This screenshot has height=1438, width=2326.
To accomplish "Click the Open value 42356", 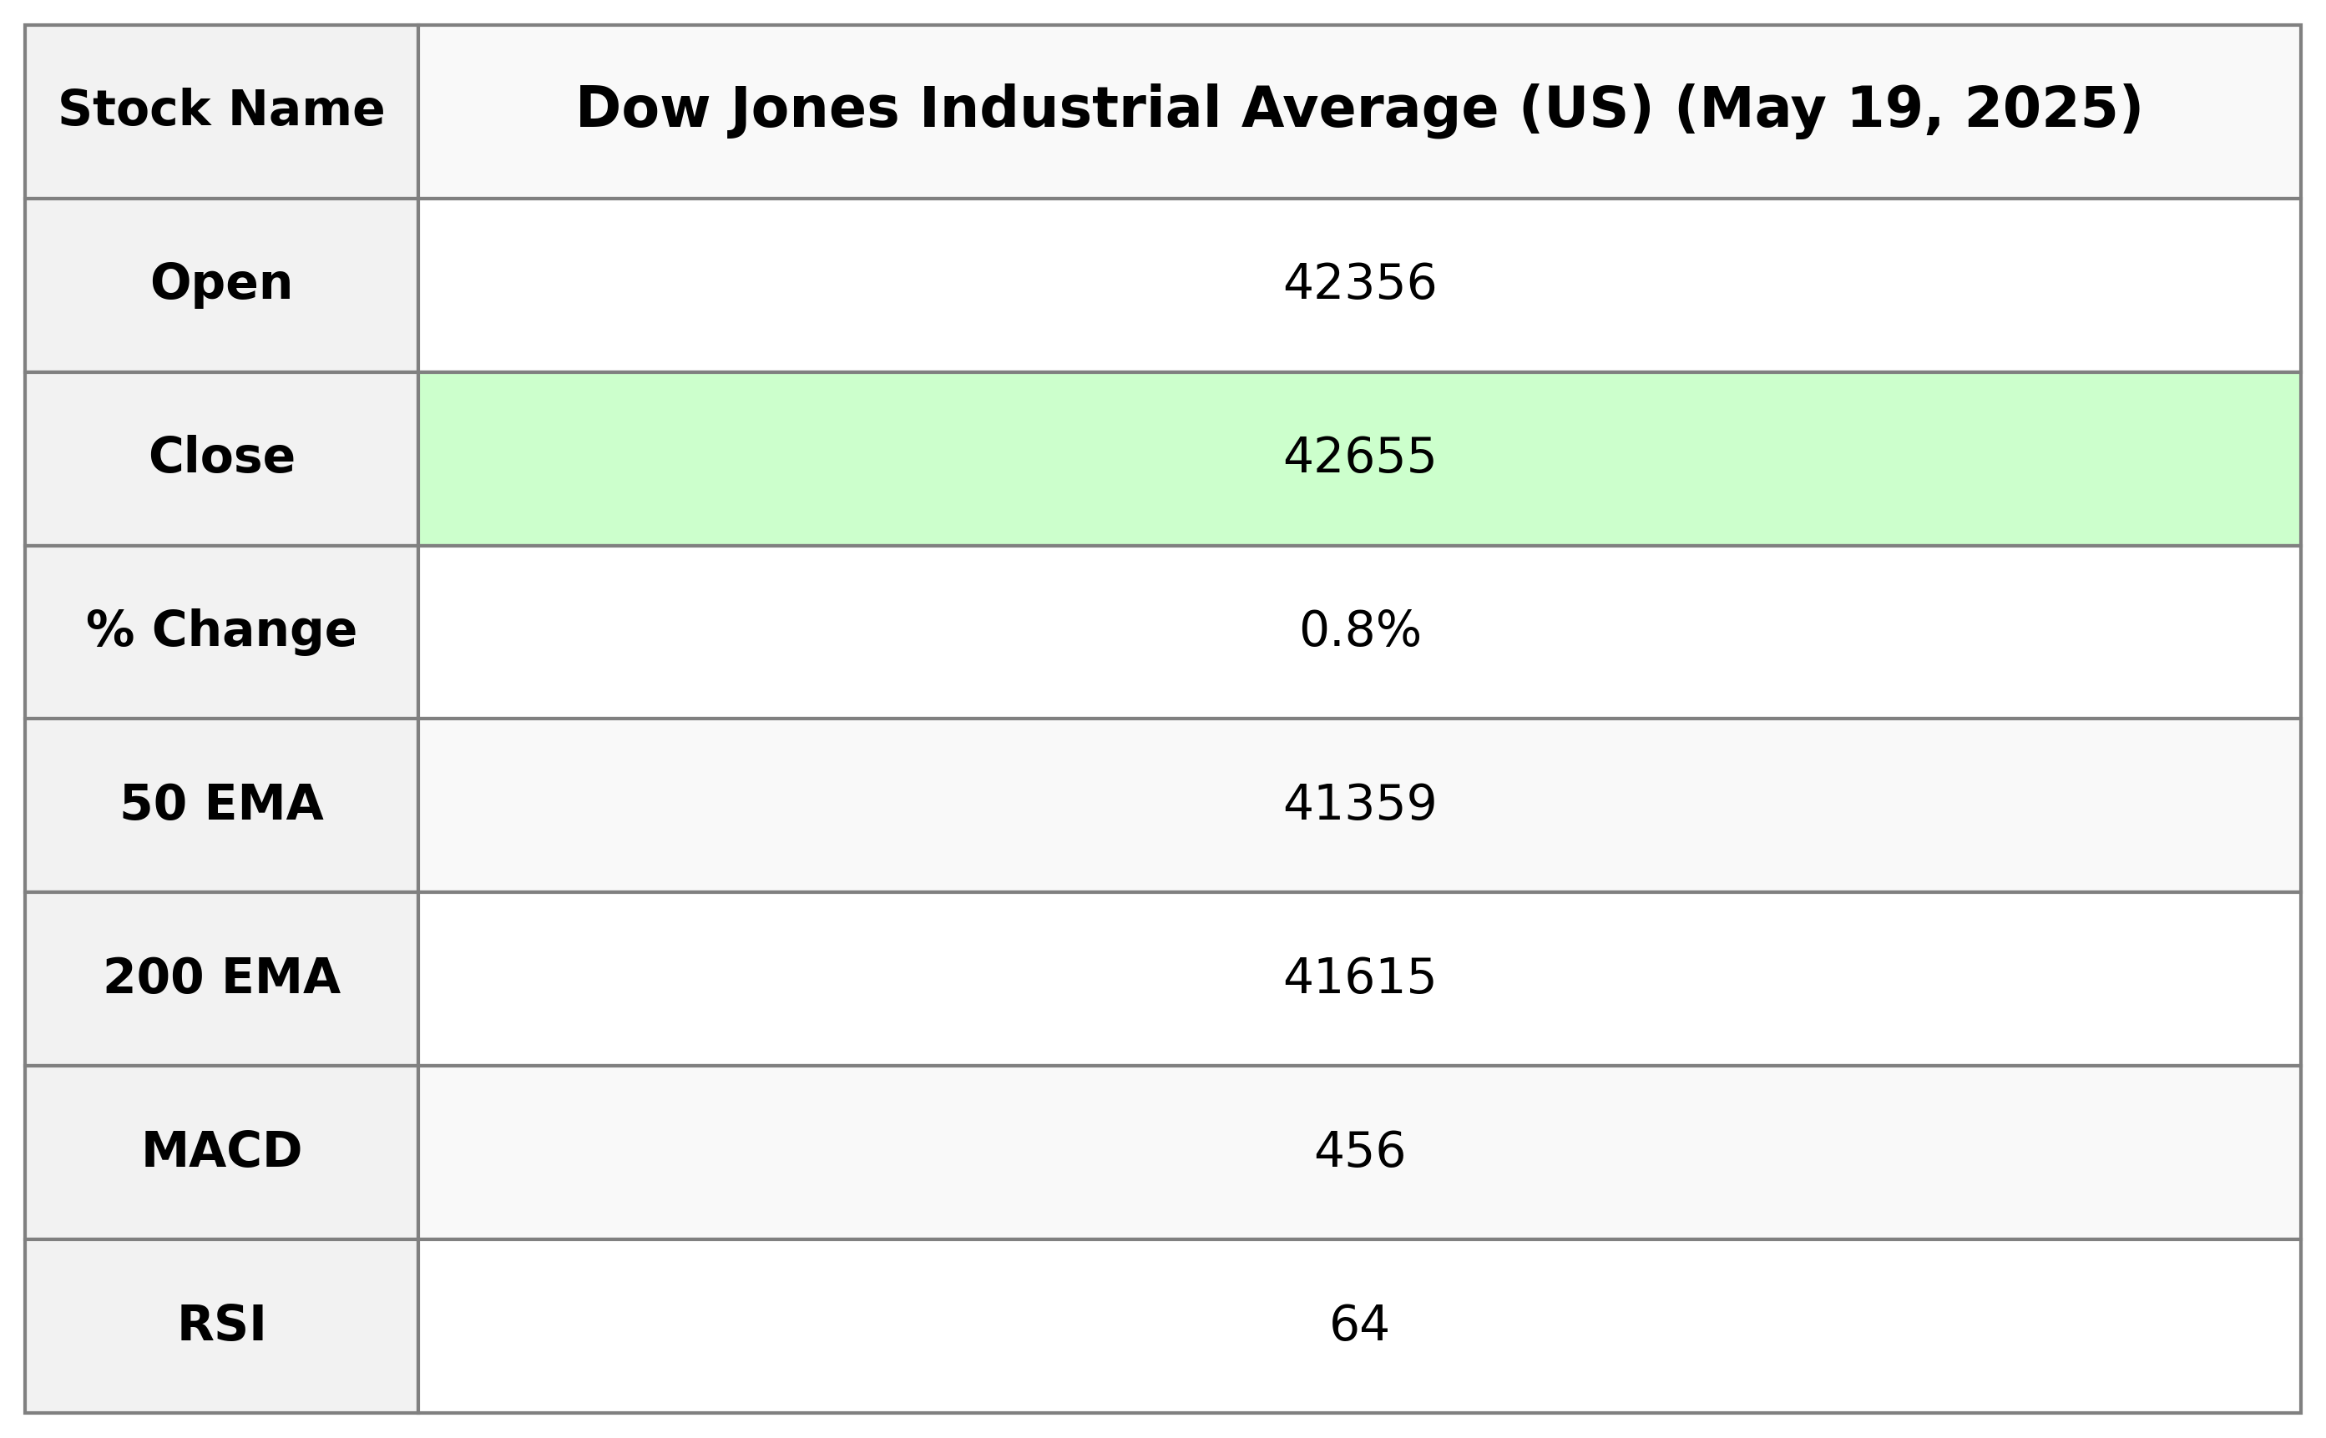I will click(1358, 284).
